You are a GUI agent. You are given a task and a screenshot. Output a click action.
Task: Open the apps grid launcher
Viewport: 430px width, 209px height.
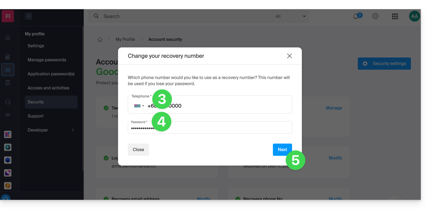pos(395,16)
